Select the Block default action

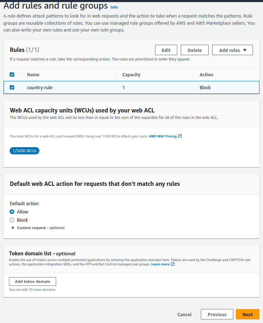click(x=12, y=220)
